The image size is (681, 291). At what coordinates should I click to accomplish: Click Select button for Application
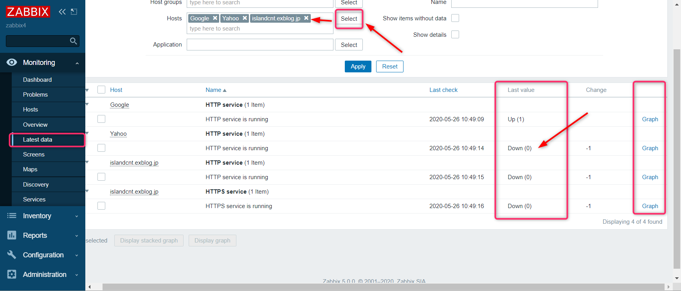349,45
